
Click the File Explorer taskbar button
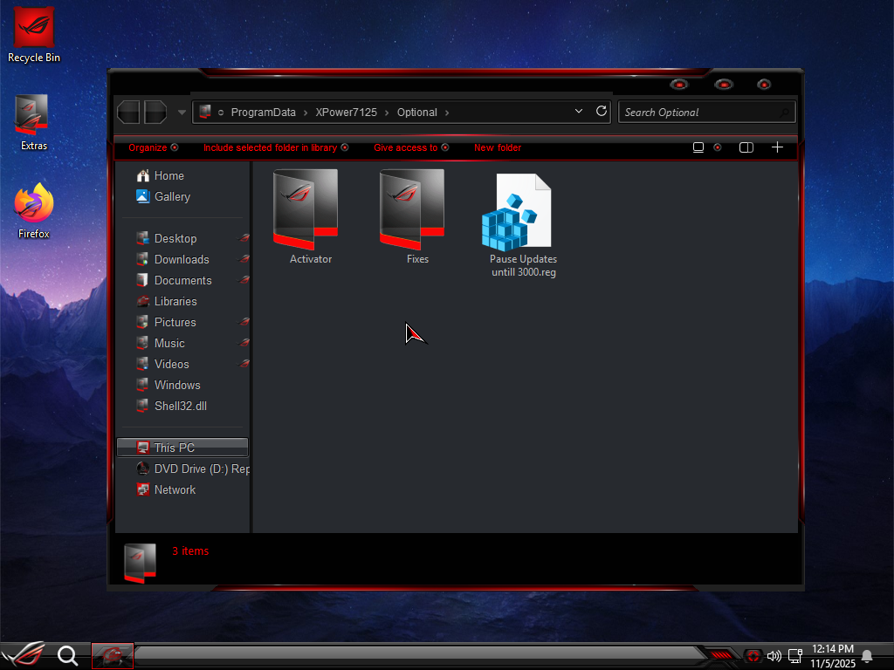[x=113, y=656]
